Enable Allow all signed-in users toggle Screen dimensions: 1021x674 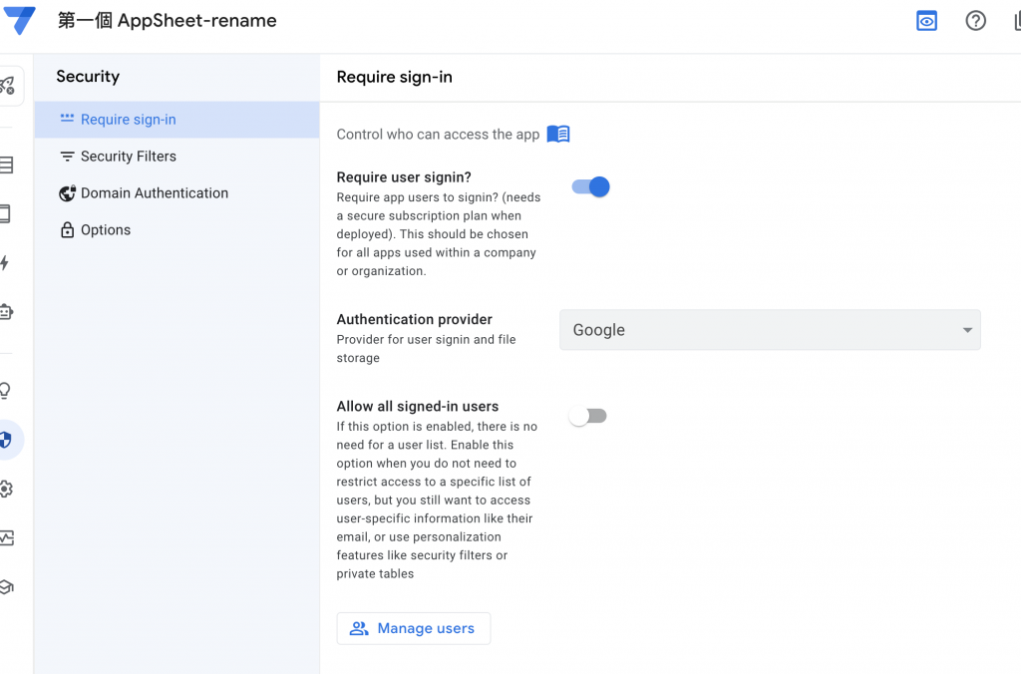pyautogui.click(x=587, y=416)
